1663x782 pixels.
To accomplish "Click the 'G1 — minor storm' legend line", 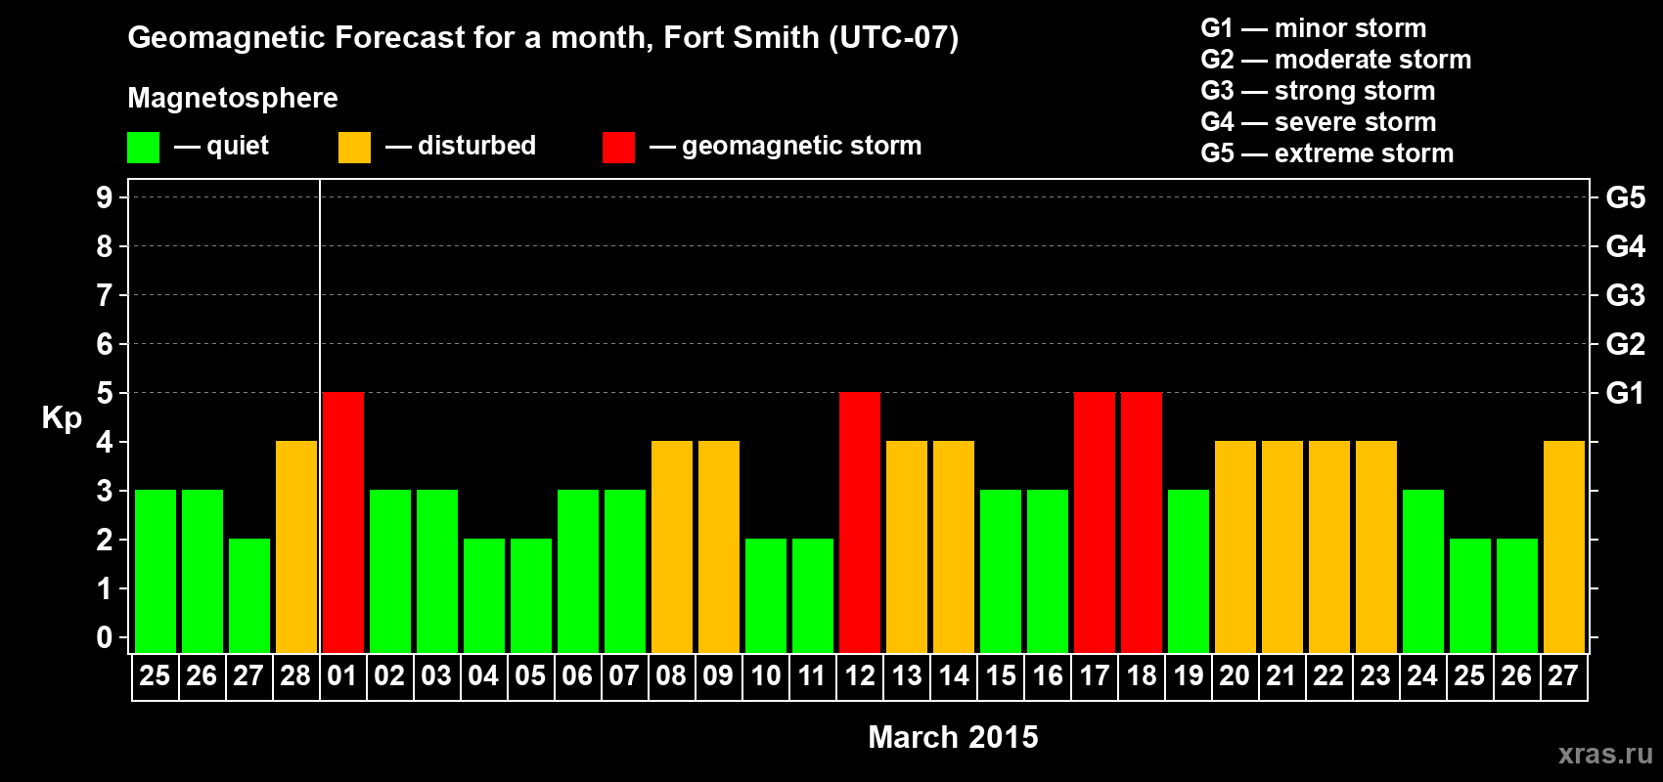I will 1314,28.
